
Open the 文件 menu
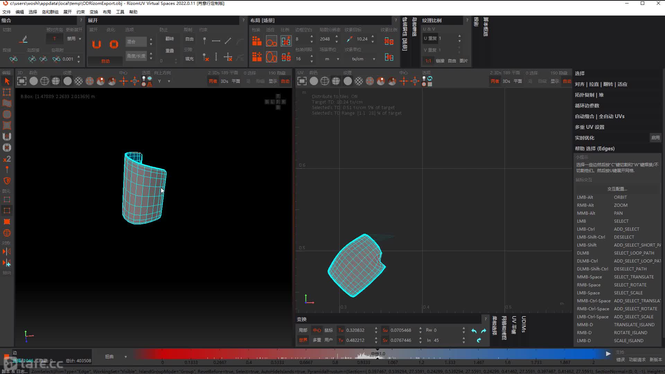[7, 12]
